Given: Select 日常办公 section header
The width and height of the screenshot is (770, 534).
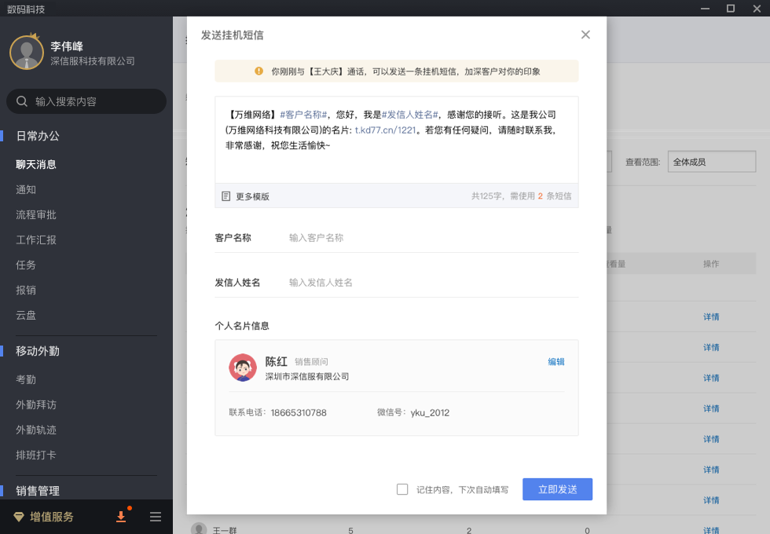Looking at the screenshot, I should point(38,136).
